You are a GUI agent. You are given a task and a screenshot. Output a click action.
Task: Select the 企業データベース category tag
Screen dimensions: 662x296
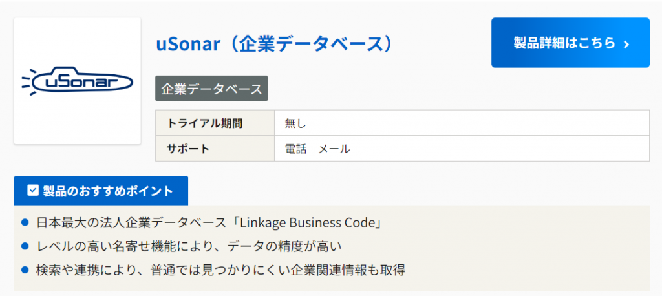pos(211,89)
